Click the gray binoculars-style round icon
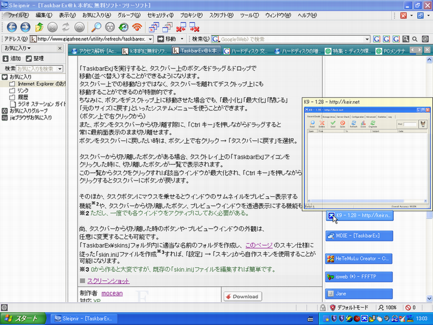 [x=110, y=27]
